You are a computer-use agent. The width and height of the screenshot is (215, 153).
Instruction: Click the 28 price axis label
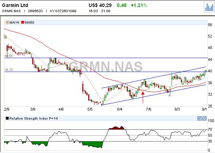click(210, 106)
